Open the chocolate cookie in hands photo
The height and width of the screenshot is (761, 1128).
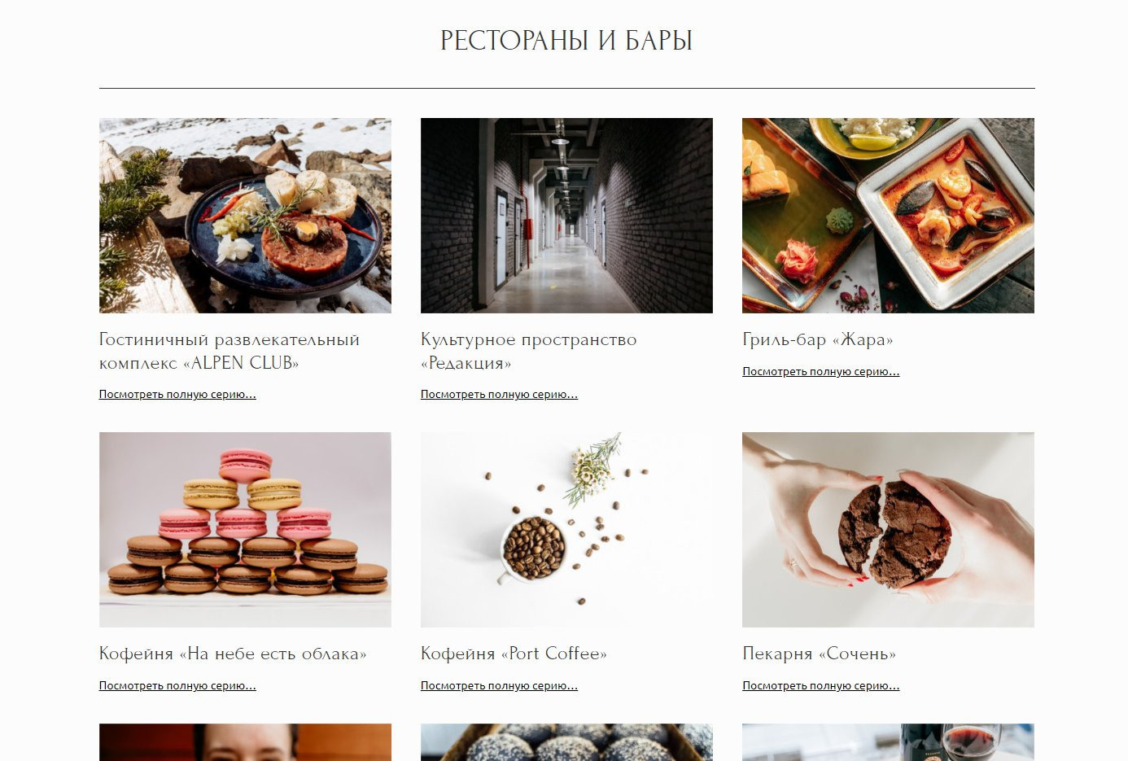(x=888, y=530)
